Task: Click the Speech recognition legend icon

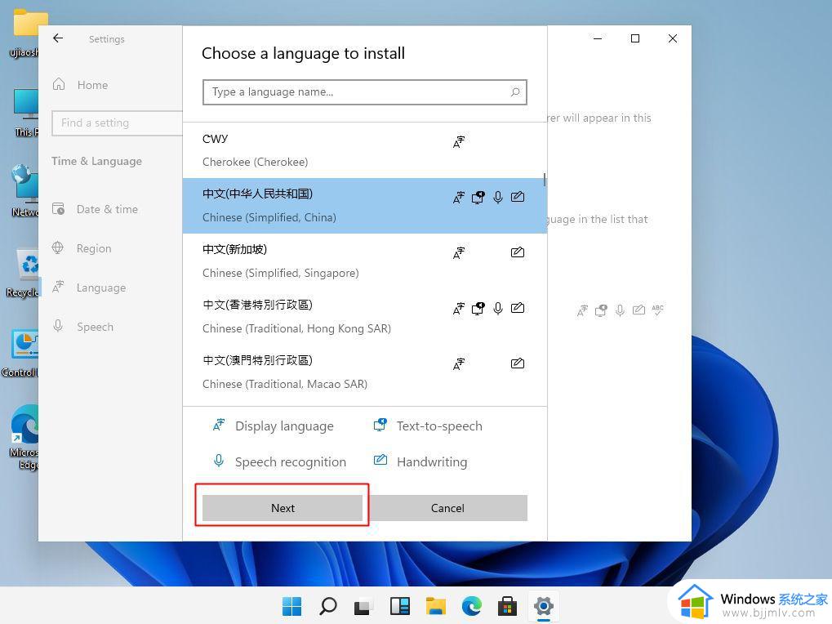Action: click(219, 461)
